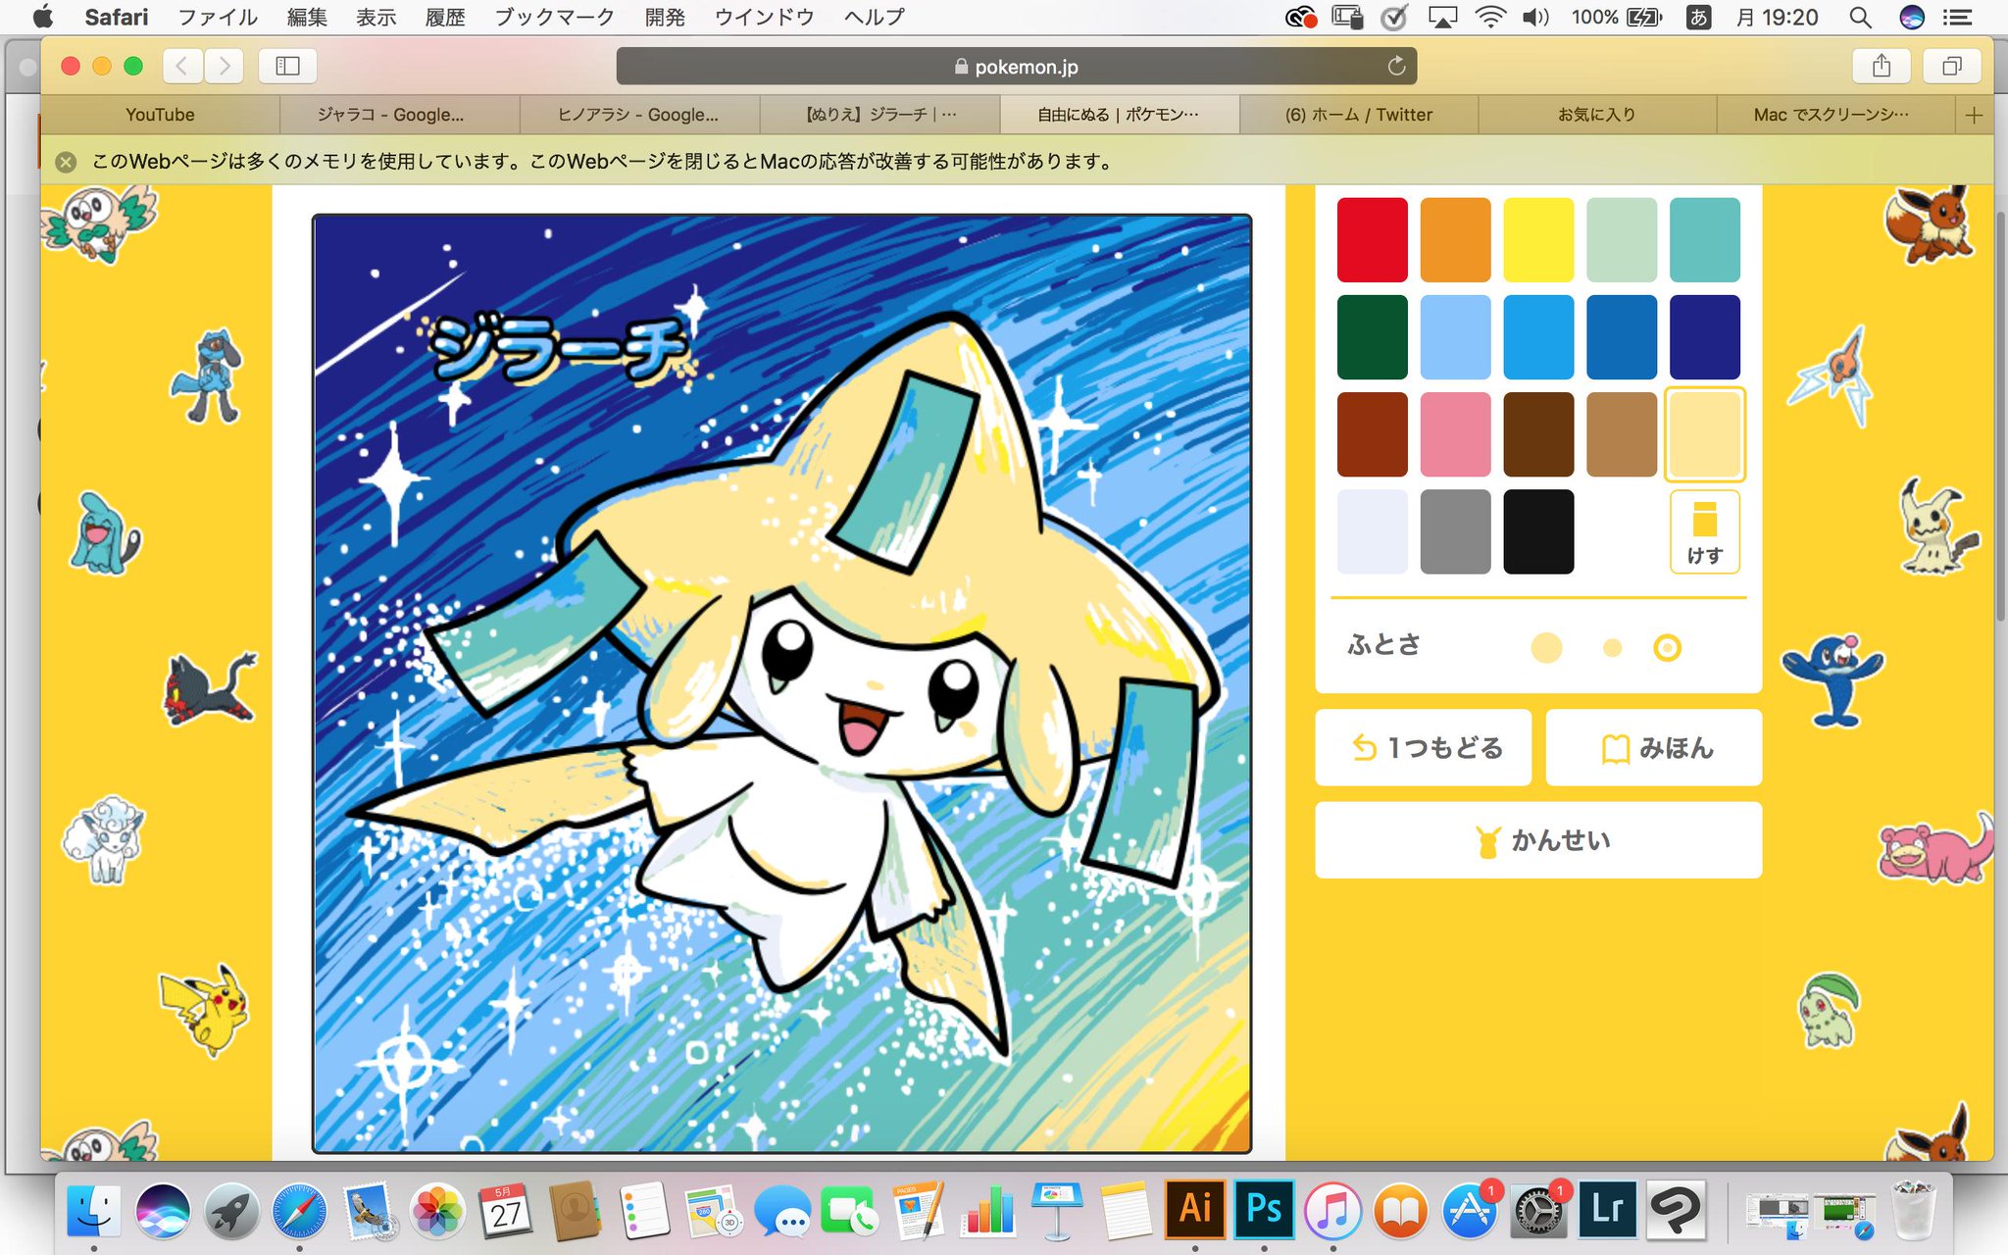Open the 履歴 menu
The image size is (2008, 1255).
point(444,17)
